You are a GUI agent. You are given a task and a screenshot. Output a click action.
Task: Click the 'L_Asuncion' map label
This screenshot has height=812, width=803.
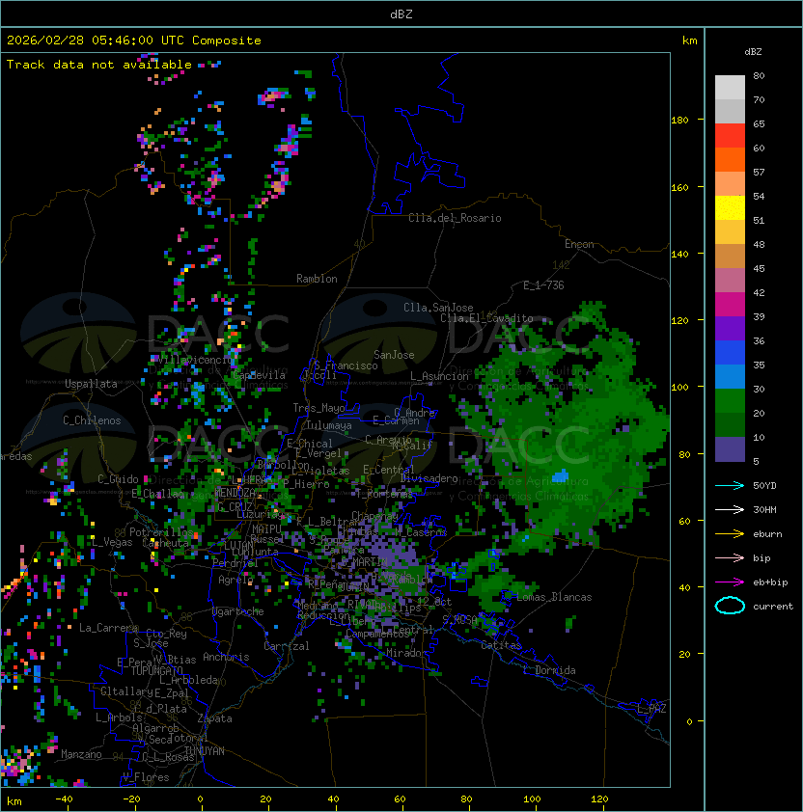(439, 376)
